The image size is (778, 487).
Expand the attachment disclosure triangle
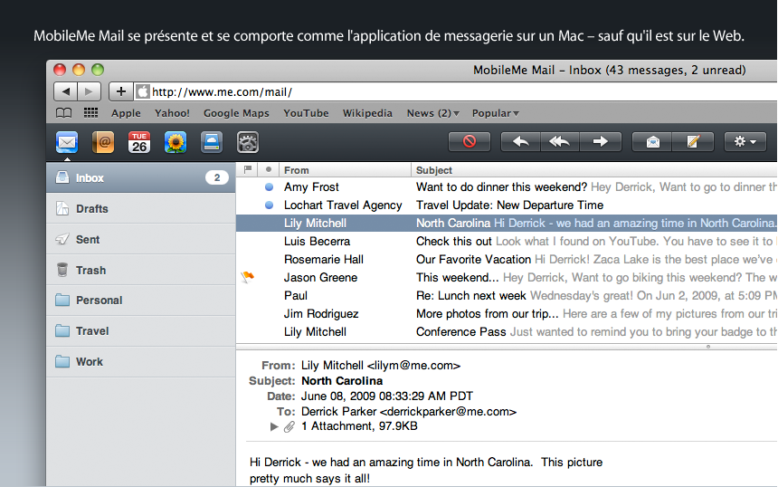[x=274, y=426]
